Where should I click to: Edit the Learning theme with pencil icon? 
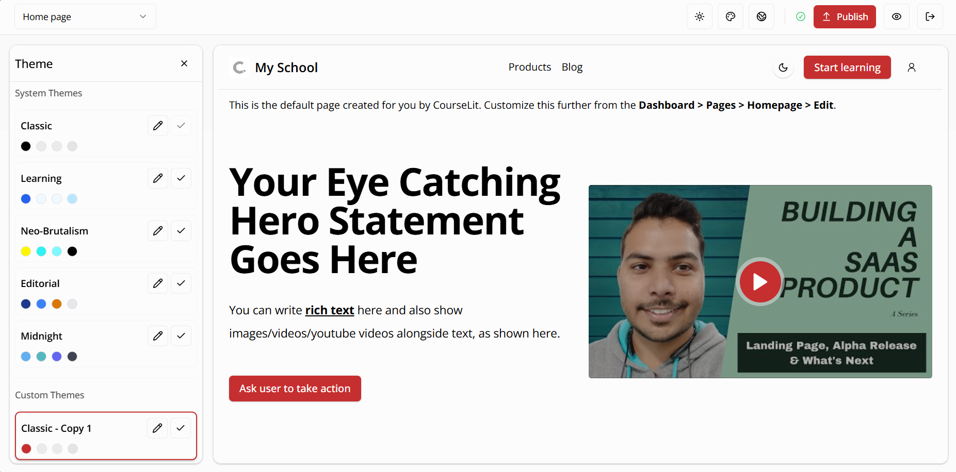click(x=158, y=178)
